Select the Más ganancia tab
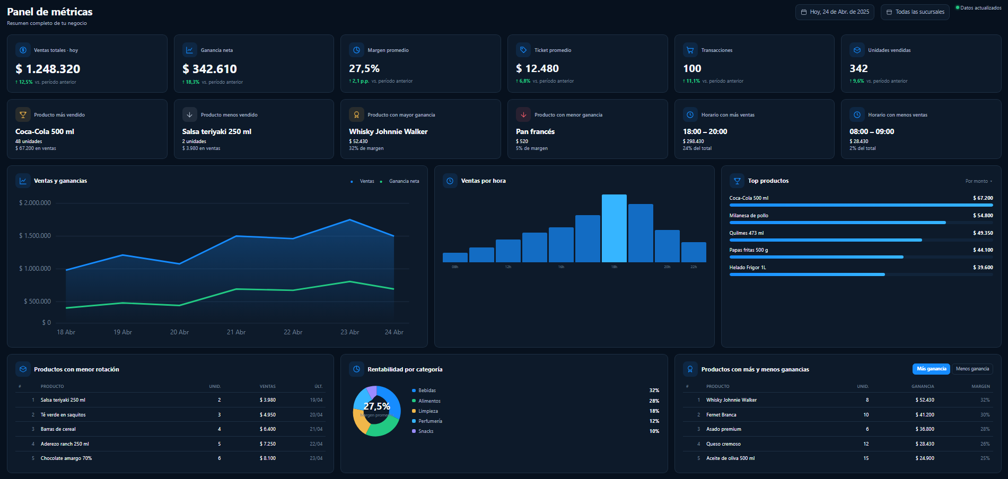Screen dimensions: 1008x479 [x=931, y=369]
